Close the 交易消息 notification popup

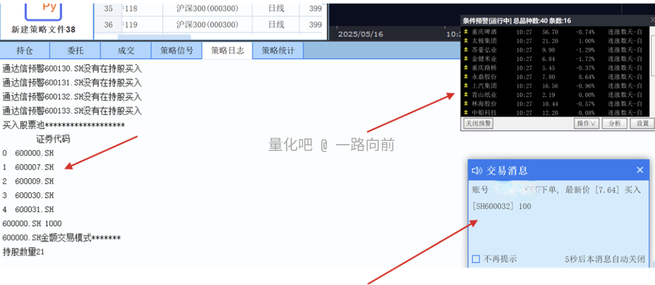[639, 170]
